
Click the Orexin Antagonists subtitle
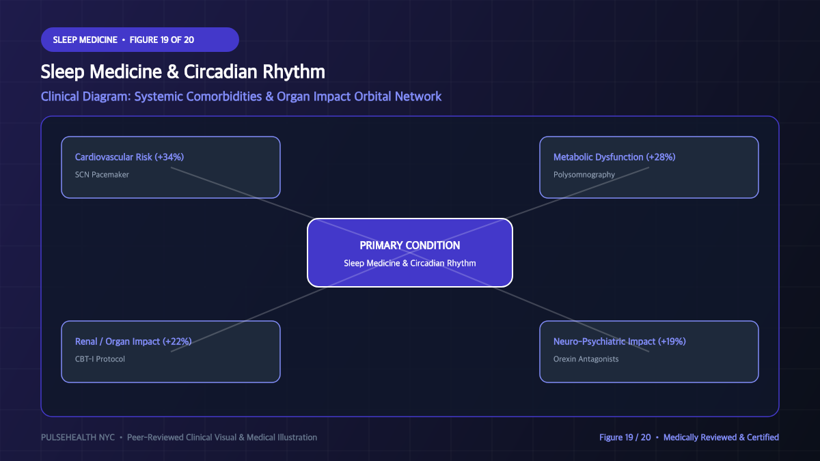point(586,359)
